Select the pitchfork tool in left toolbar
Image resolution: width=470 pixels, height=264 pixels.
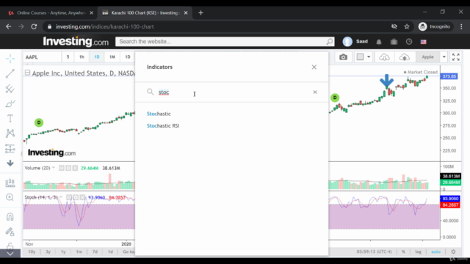pos(10,89)
